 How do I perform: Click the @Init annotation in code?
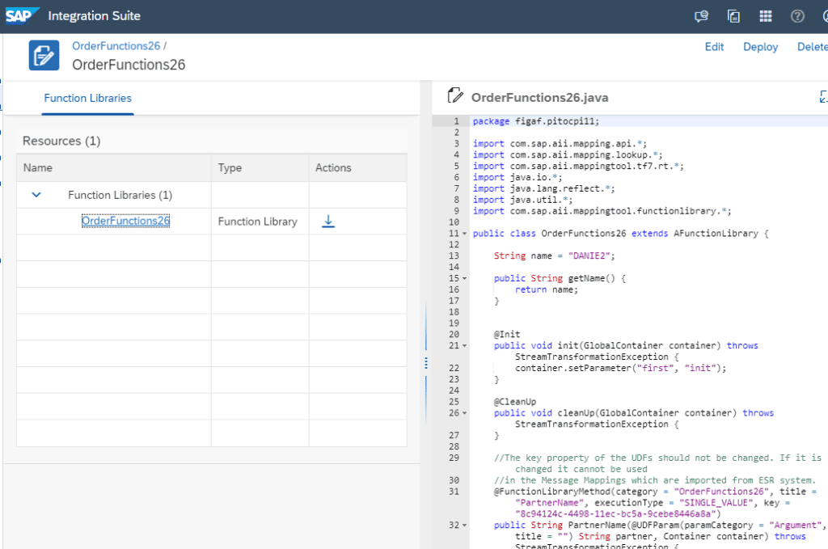coord(507,334)
